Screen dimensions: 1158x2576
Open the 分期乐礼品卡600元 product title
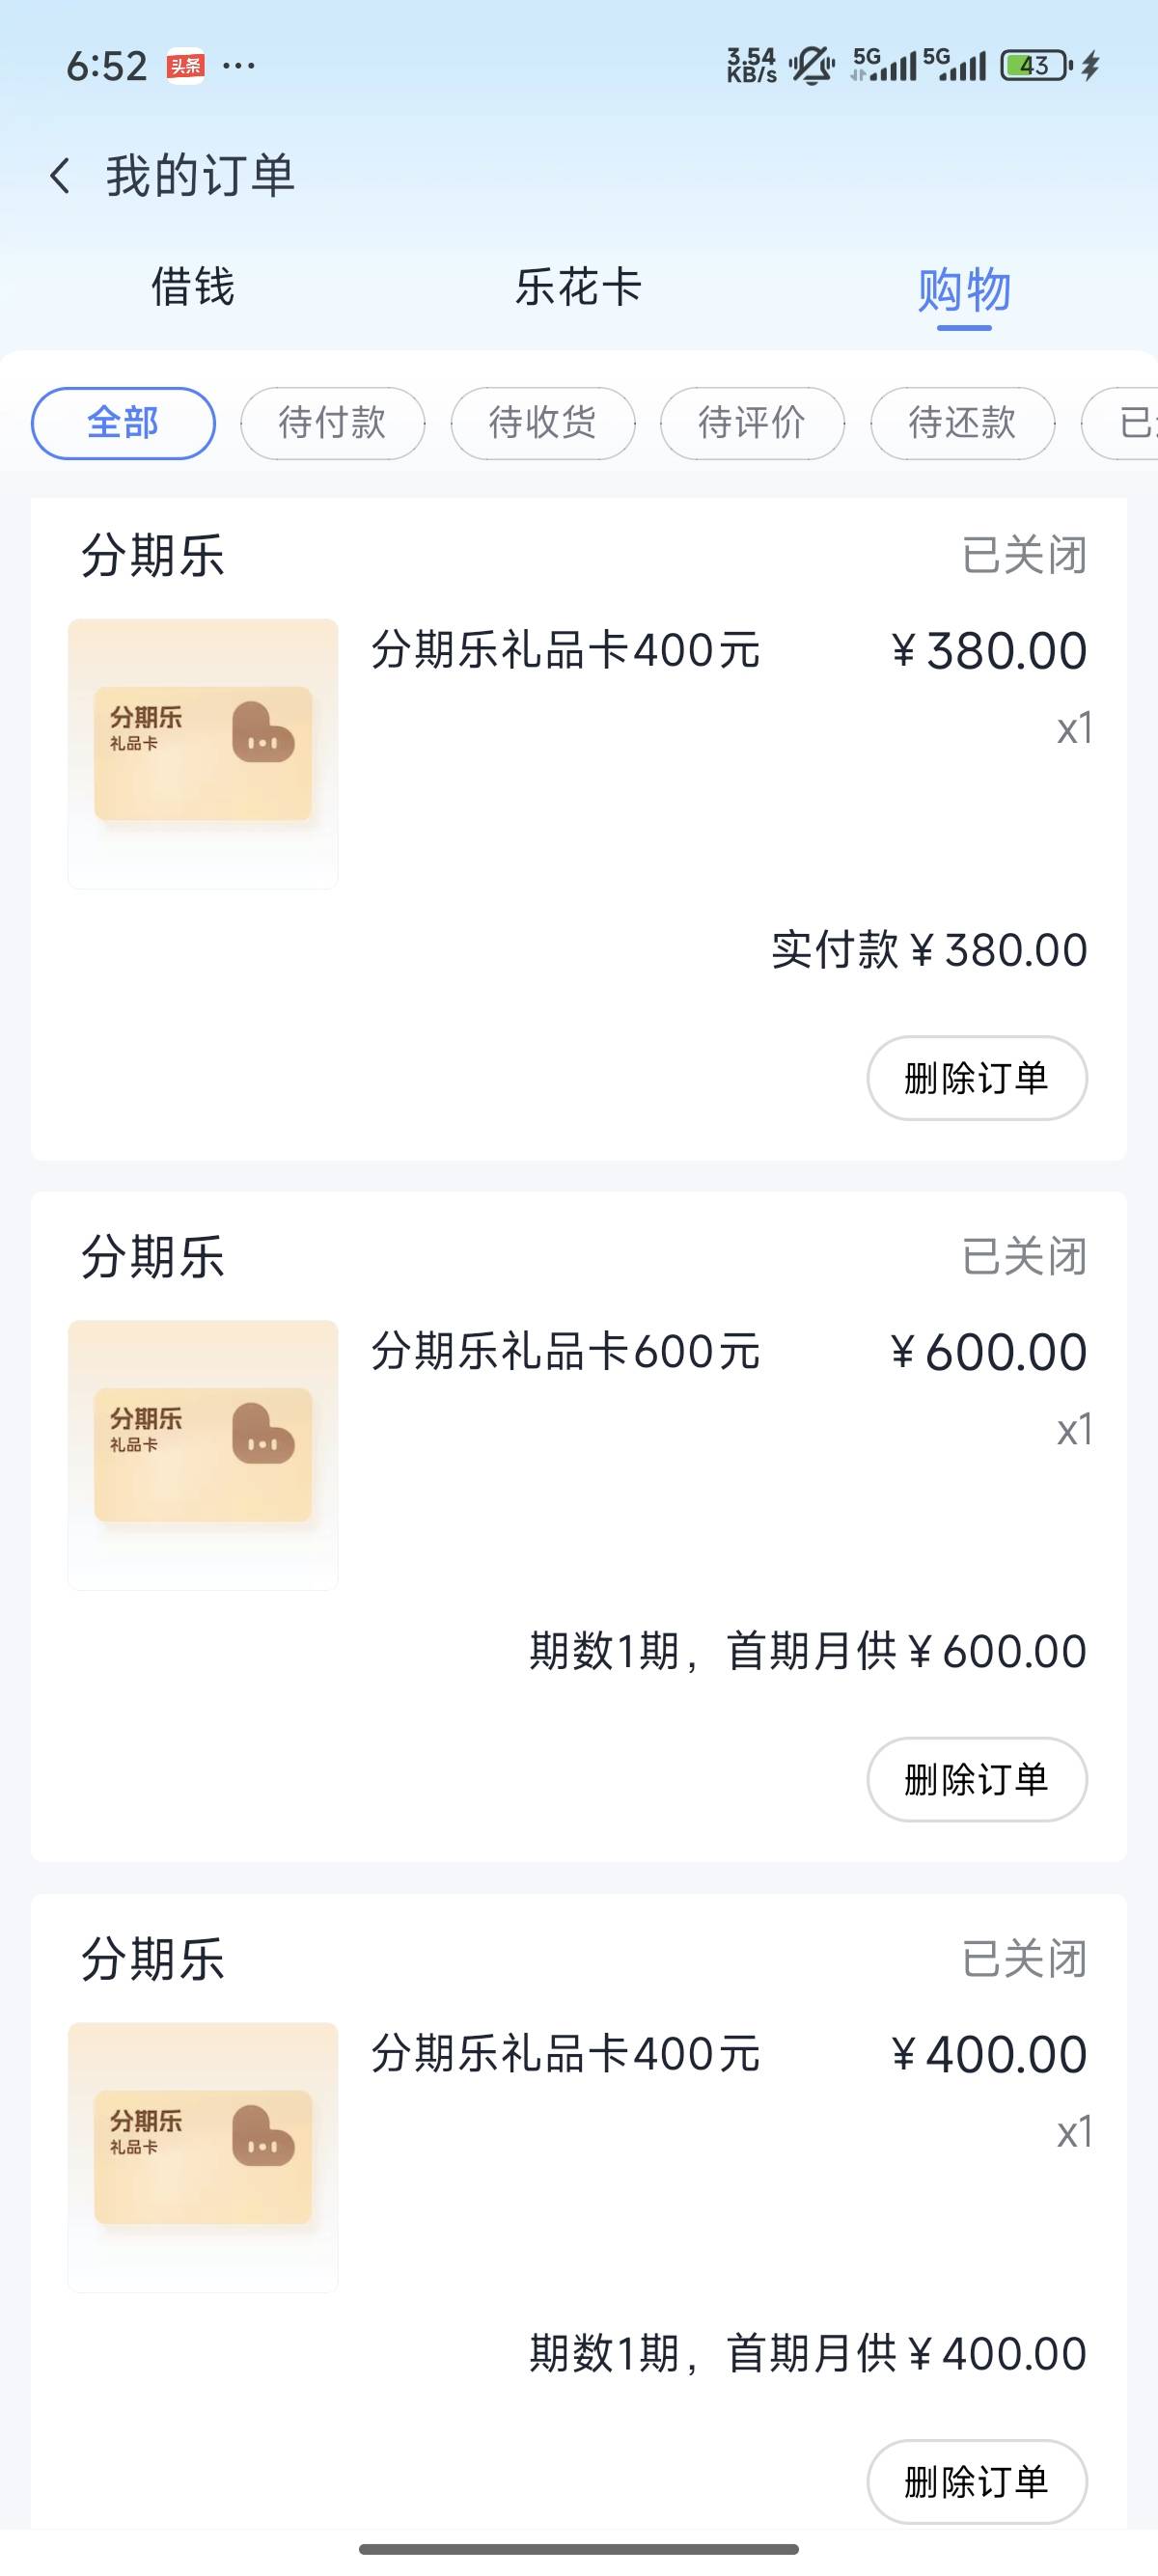pos(566,1352)
